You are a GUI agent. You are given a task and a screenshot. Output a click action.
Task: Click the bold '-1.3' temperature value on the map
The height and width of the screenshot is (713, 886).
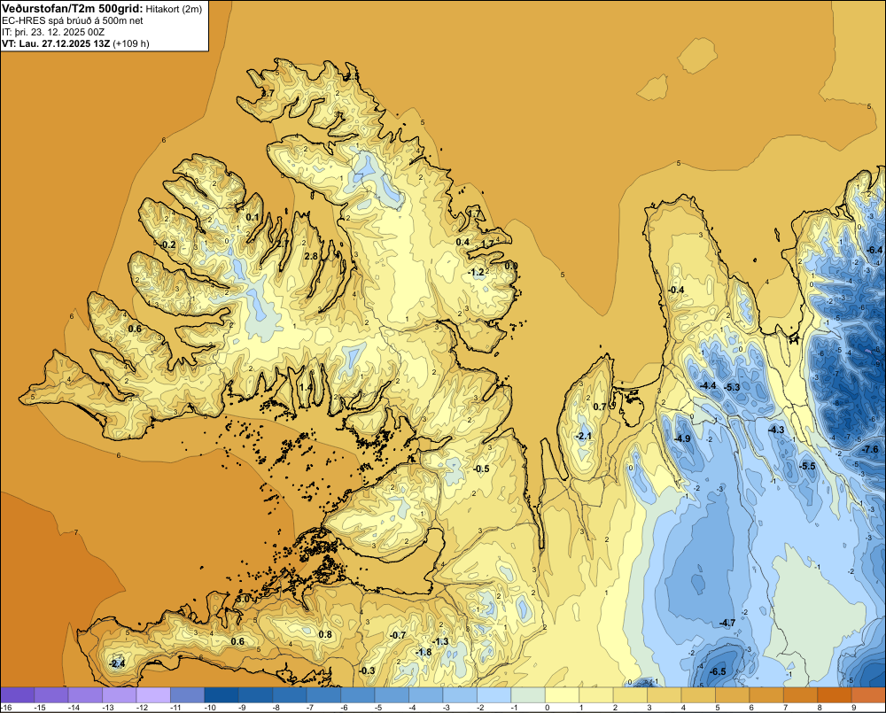(440, 641)
